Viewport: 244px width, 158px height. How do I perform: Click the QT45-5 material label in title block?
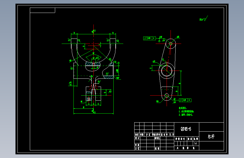click(x=186, y=129)
